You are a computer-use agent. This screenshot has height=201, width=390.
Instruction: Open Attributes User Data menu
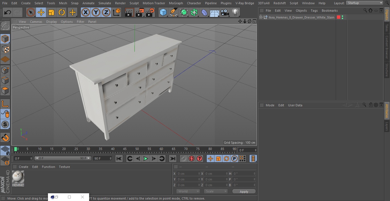tap(295, 105)
